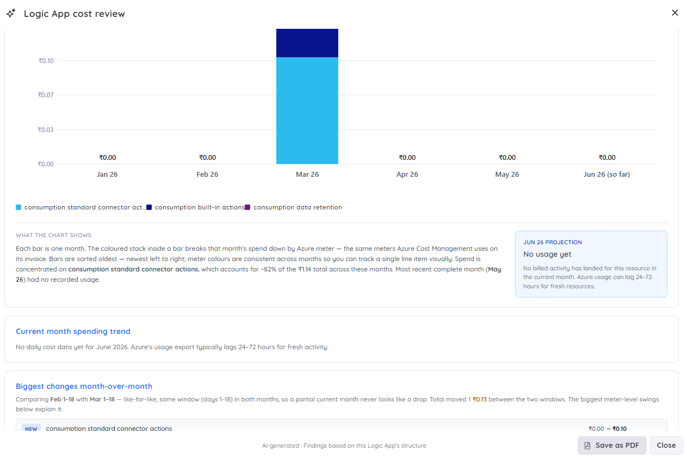687x458 pixels.
Task: Click the 'Biggest changes month-over-month' heading
Action: coord(84,386)
